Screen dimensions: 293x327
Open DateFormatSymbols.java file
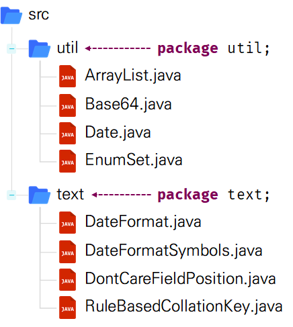(x=173, y=250)
